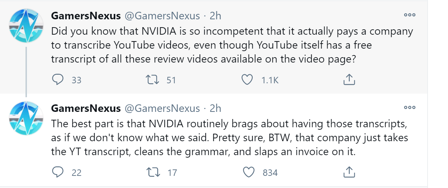Open the more options menu on second tweet

click(x=410, y=107)
